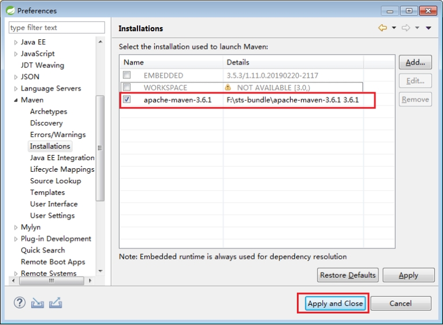Click Restore Defaults button
This screenshot has height=325, width=443.
click(x=348, y=275)
